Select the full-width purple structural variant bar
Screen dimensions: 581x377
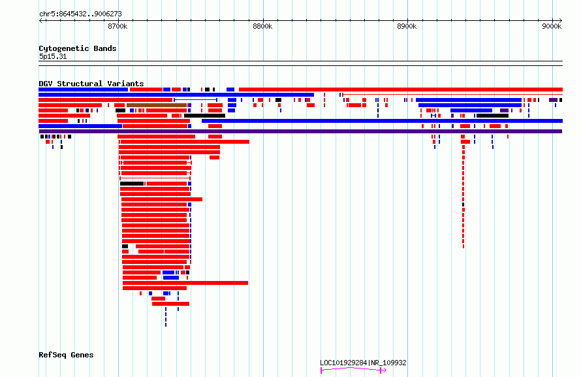[300, 131]
